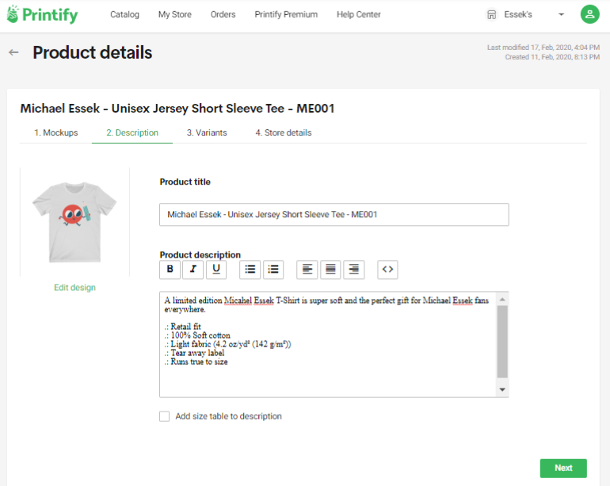Click the 'Tear away label' line
Screen dimensions: 610x486
194,353
